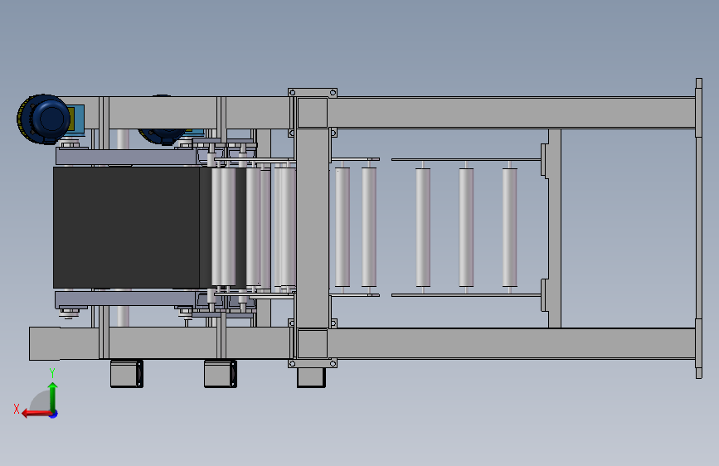Select the black conveyor belt surface
Viewport: 719px width, 466px height.
[127, 227]
